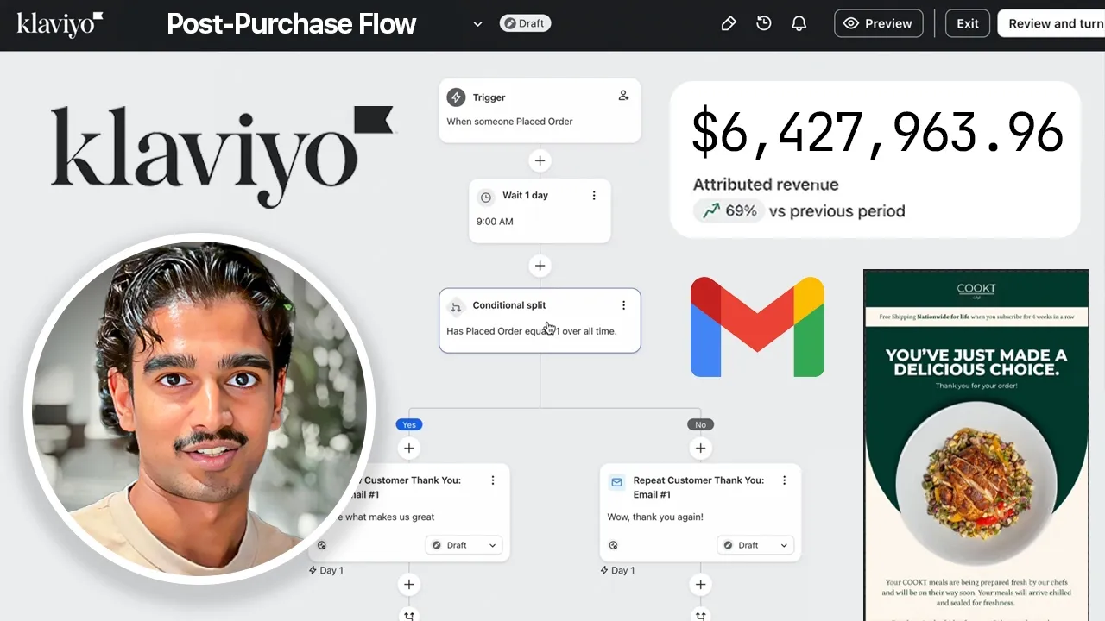Click the Review and turn on button
This screenshot has height=621, width=1105.
point(1051,23)
